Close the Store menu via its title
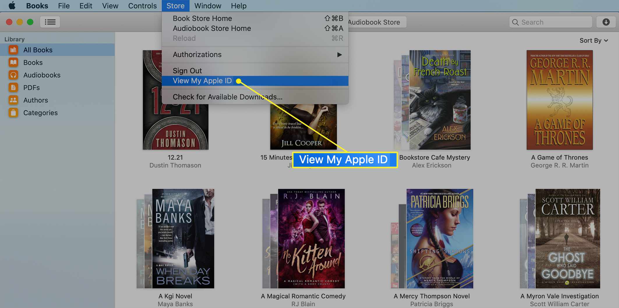 [175, 6]
